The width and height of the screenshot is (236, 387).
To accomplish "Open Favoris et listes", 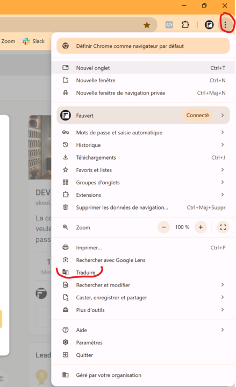I will coord(143,170).
